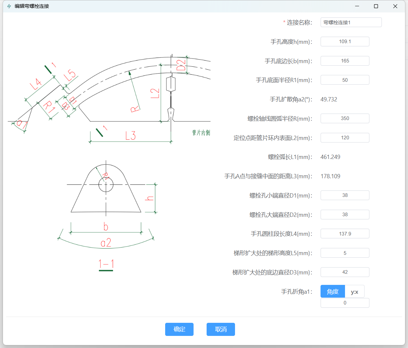Click the 梯形高度L5 input box
Screen dimensions: 408x348
345,253
